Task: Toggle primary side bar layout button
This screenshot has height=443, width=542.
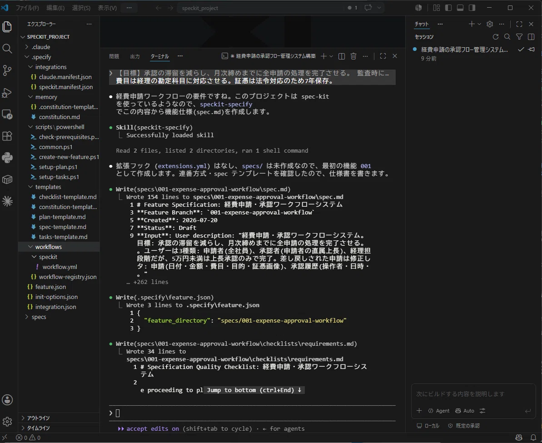Action: coord(448,8)
